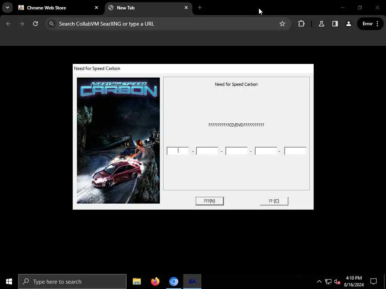Viewport: 386px width, 289px height.
Task: Open the Extensions puzzle icon
Action: pos(301,24)
